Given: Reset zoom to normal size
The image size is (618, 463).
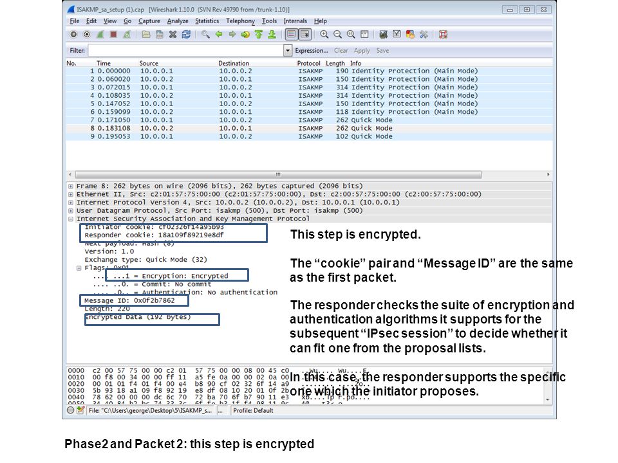Looking at the screenshot, I should click(351, 35).
